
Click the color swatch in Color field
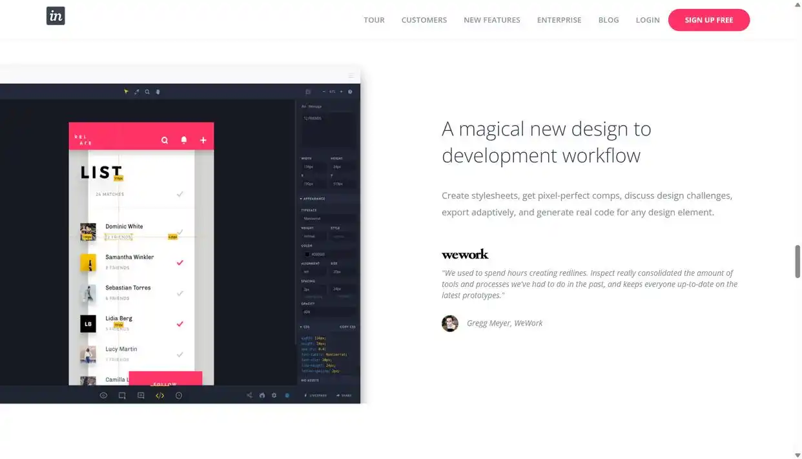[307, 254]
